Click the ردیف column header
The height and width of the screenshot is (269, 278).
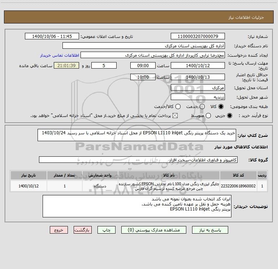(x=262, y=175)
